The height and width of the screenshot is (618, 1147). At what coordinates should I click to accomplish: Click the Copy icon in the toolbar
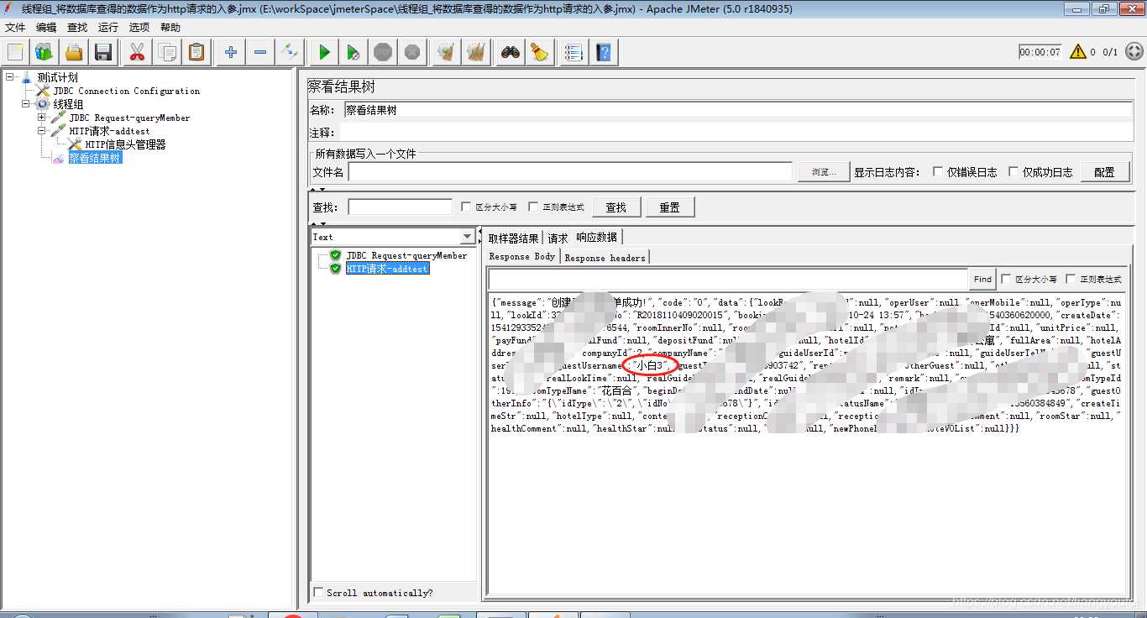(x=166, y=53)
